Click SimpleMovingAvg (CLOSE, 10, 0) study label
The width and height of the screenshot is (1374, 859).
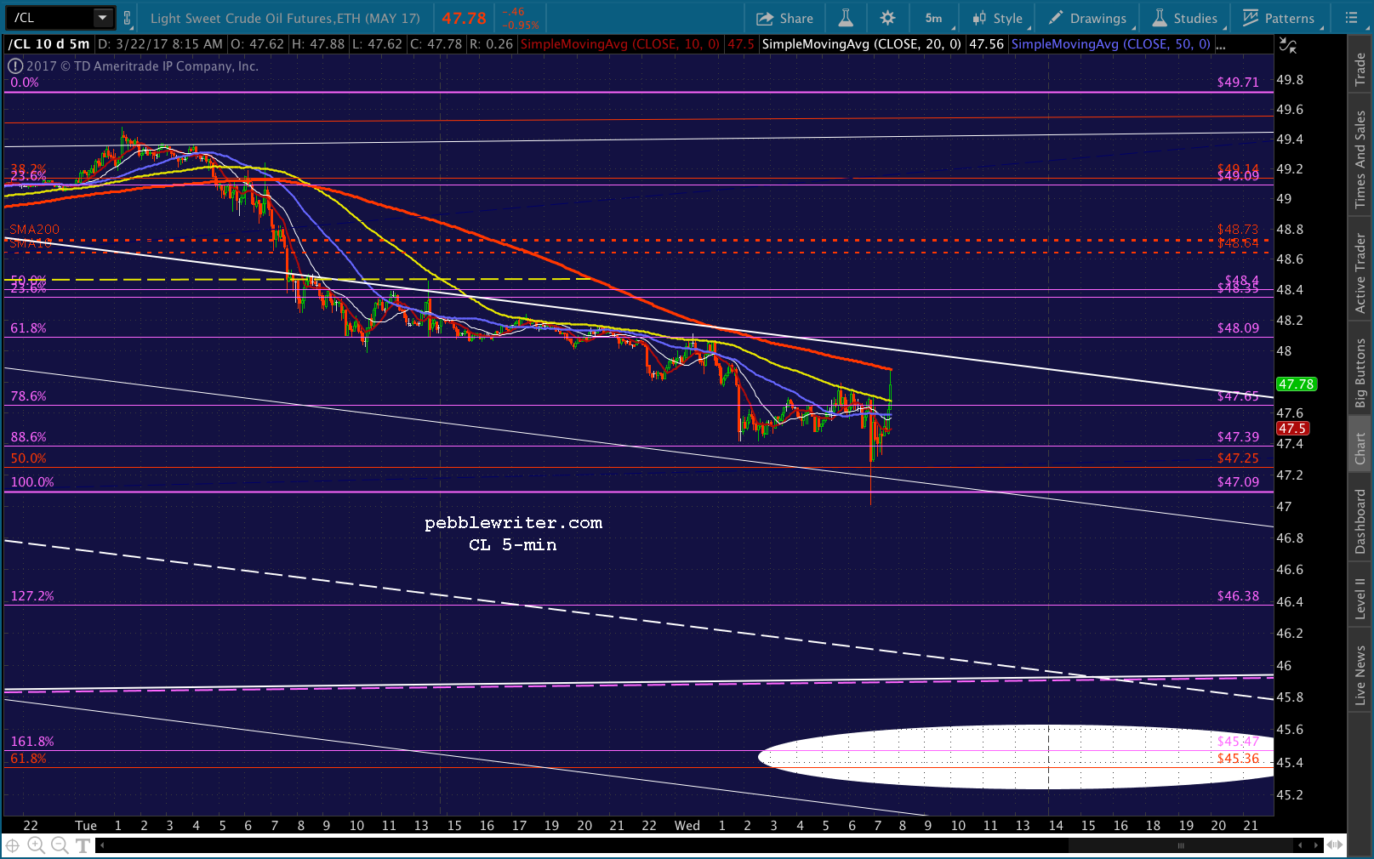(x=620, y=44)
